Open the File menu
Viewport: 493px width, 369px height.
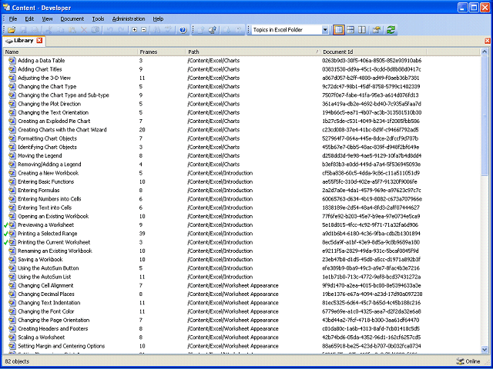pyautogui.click(x=13, y=18)
